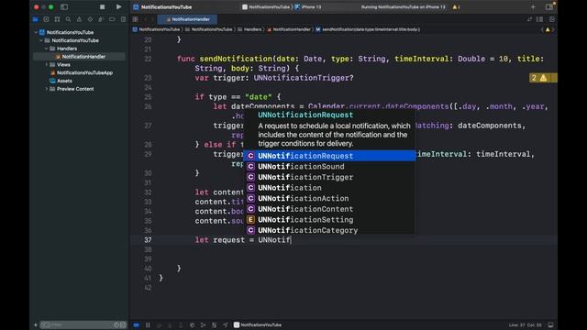Show recent files filter in navigator
The height and width of the screenshot is (330, 587).
(116, 324)
